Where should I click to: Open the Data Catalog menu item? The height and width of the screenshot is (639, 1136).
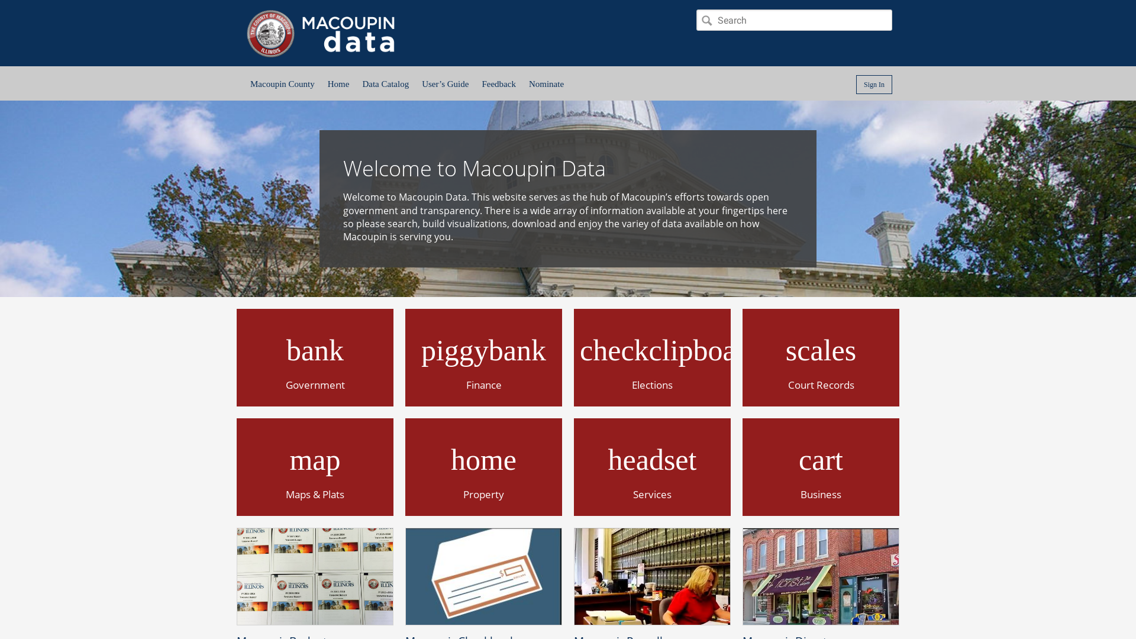(x=385, y=83)
